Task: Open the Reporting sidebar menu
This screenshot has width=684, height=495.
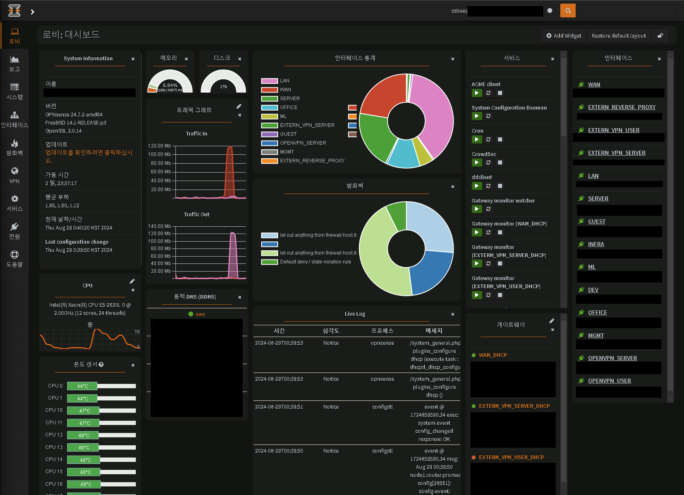Action: click(15, 63)
